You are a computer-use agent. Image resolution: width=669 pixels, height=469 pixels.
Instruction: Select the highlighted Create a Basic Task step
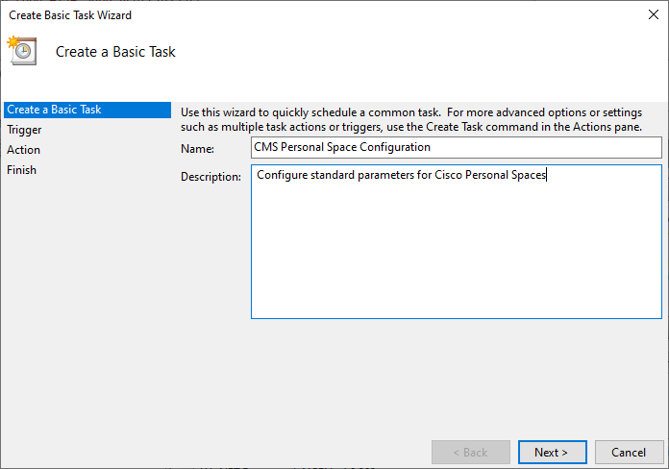click(87, 110)
